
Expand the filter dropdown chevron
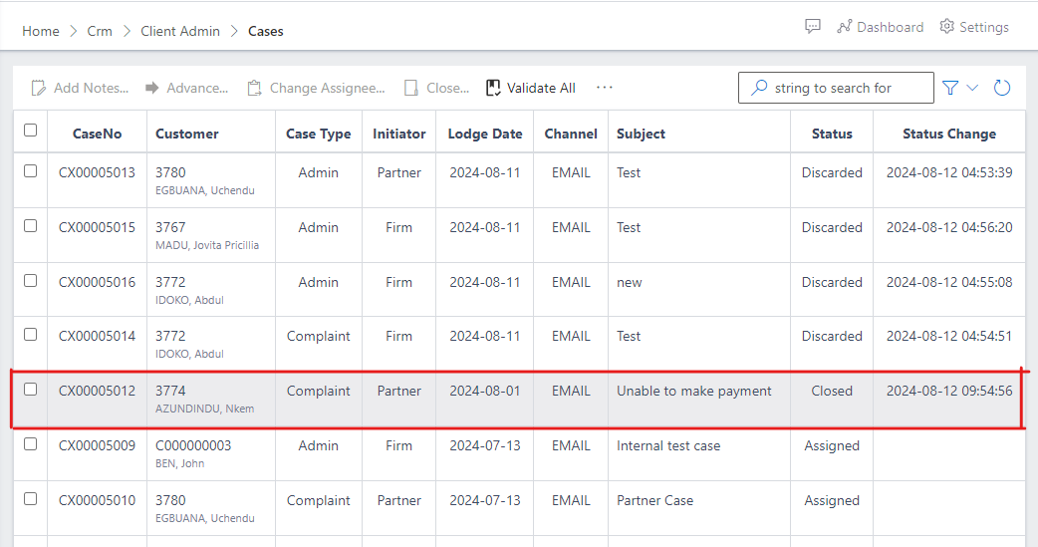click(x=973, y=88)
